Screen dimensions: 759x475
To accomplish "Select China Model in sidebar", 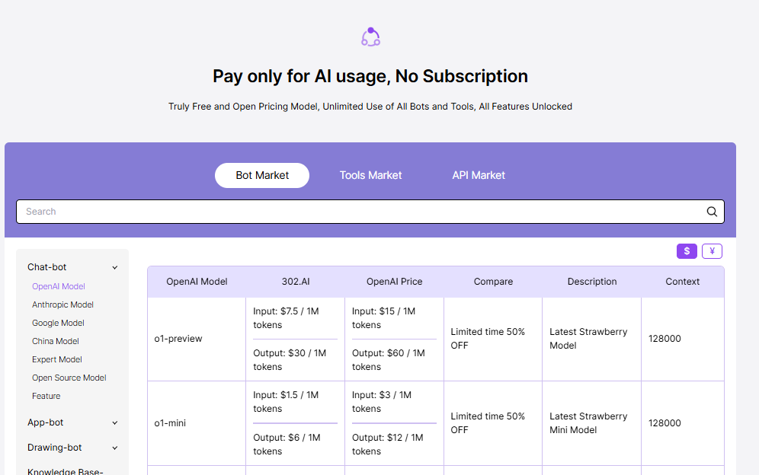I will point(56,341).
